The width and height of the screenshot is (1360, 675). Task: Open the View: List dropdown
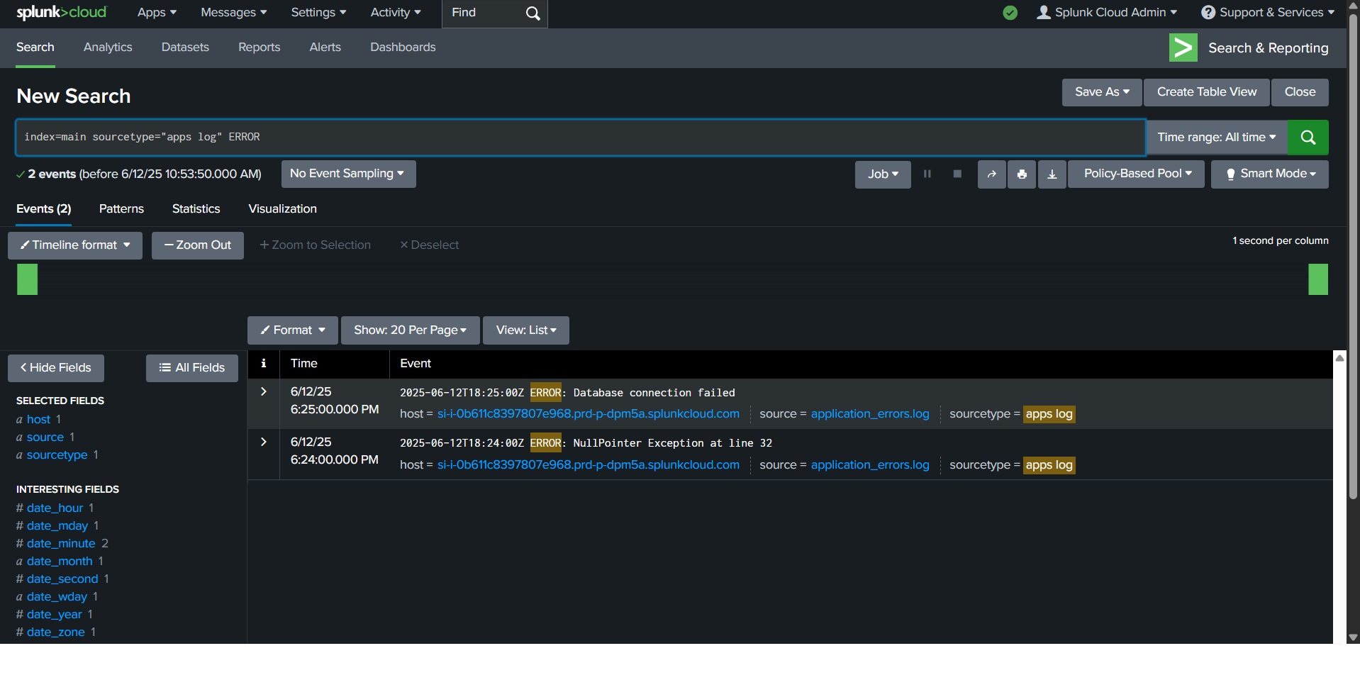(x=526, y=330)
